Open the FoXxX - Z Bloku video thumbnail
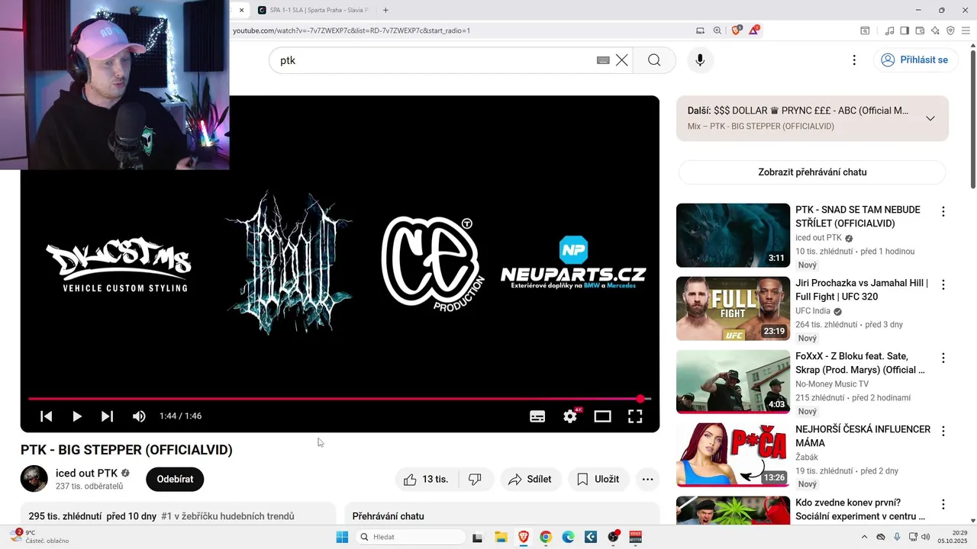Viewport: 977px width, 549px height. [x=733, y=381]
